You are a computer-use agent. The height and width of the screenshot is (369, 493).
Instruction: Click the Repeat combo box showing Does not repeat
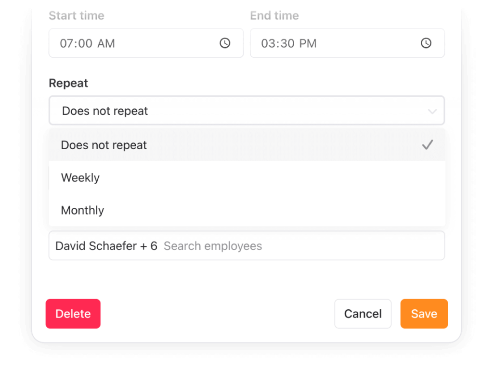[x=241, y=111]
